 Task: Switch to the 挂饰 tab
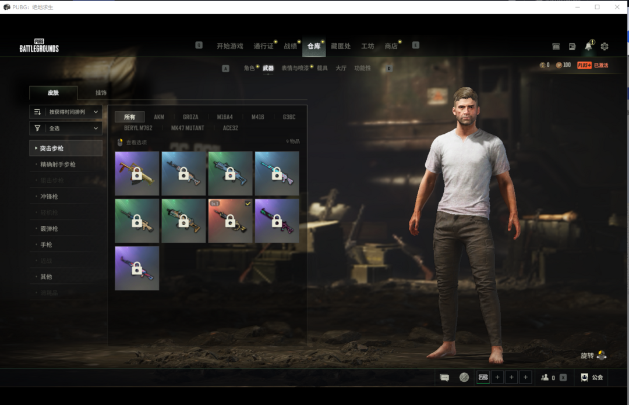pos(101,93)
